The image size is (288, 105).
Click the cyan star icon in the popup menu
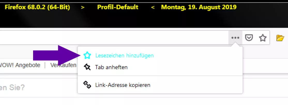[x=87, y=55]
